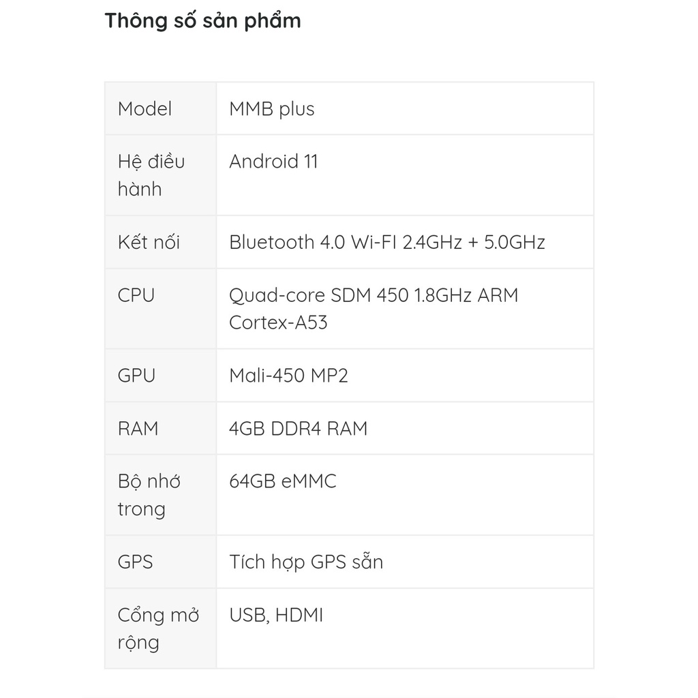Click the "Thông số sản phẩm" heading
698x698 pixels.
(x=202, y=20)
